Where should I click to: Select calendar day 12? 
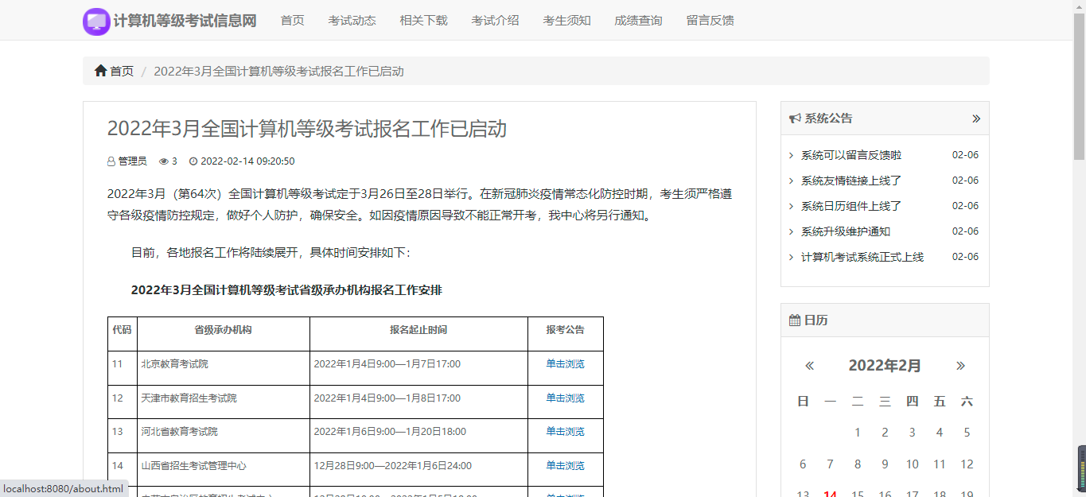pyautogui.click(x=967, y=464)
